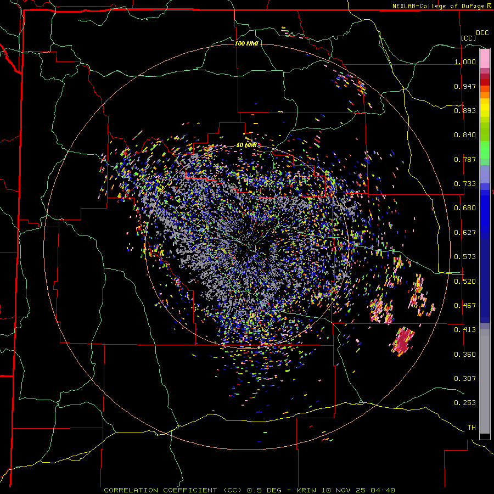Pick the gray band of the color scale
The height and width of the screenshot is (494, 494).
click(x=485, y=381)
